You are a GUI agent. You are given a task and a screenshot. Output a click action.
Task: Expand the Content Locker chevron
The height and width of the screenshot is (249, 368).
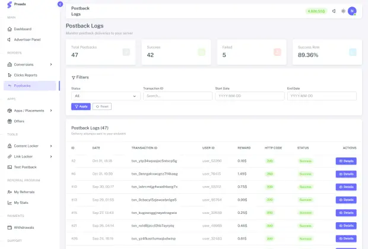pos(51,146)
